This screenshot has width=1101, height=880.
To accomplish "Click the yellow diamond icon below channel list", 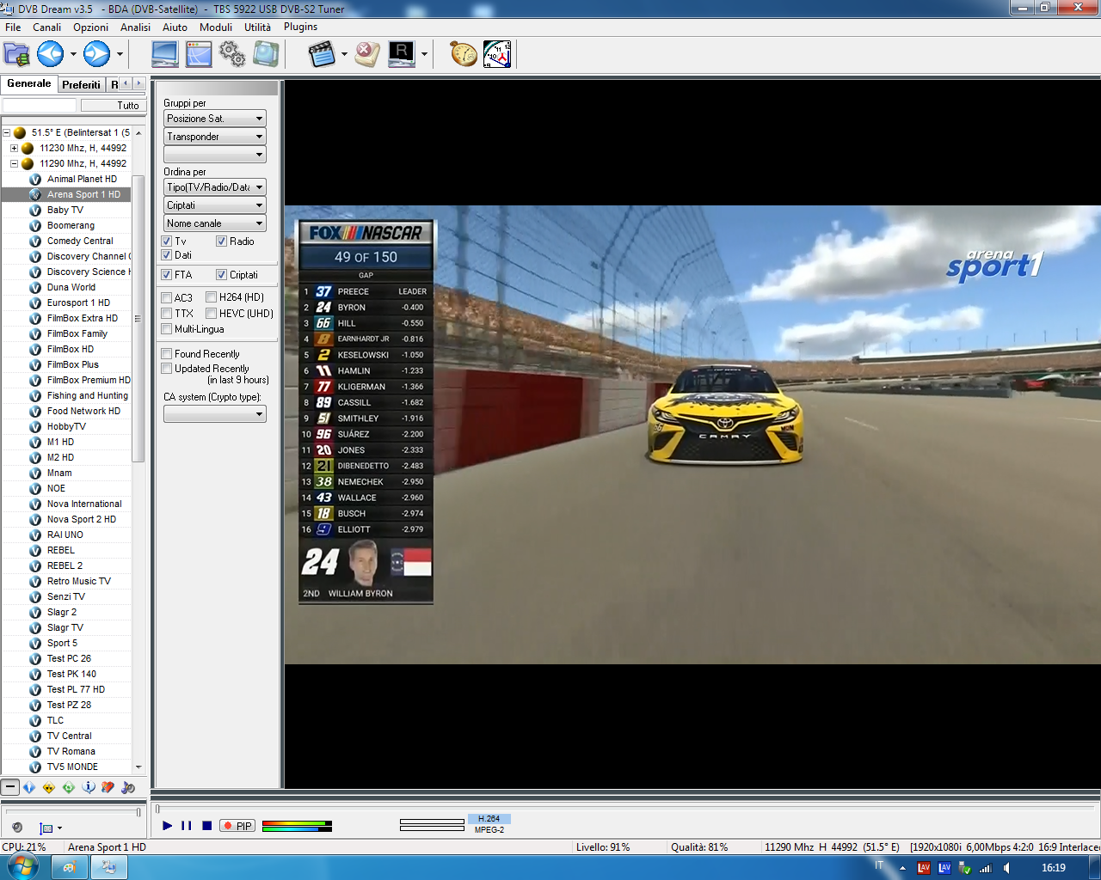I will tap(49, 786).
